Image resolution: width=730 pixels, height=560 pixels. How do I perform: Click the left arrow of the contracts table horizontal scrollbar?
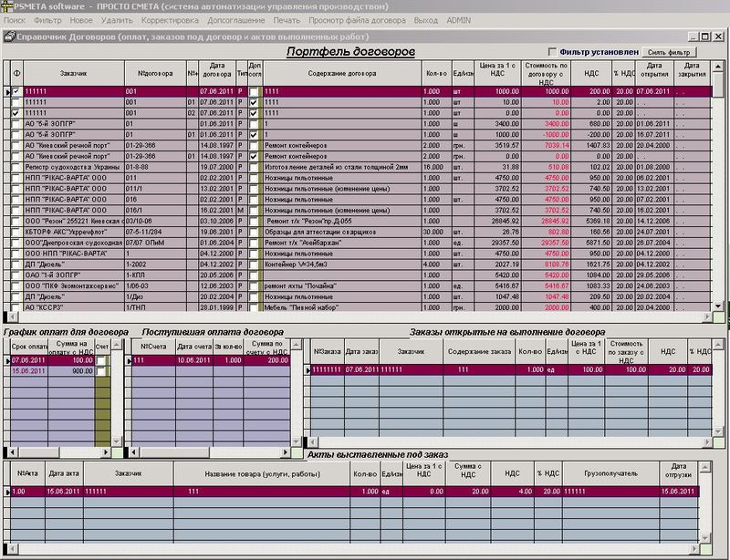[13, 316]
